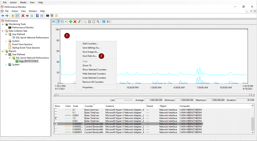Click the red X Delete counter icon
This screenshot has height=141, width=257.
(x=75, y=21)
